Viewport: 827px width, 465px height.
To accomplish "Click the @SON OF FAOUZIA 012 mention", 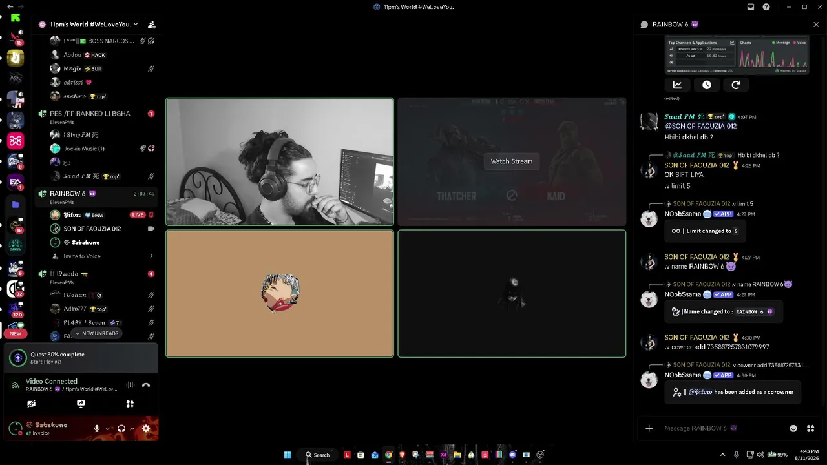I will point(700,126).
